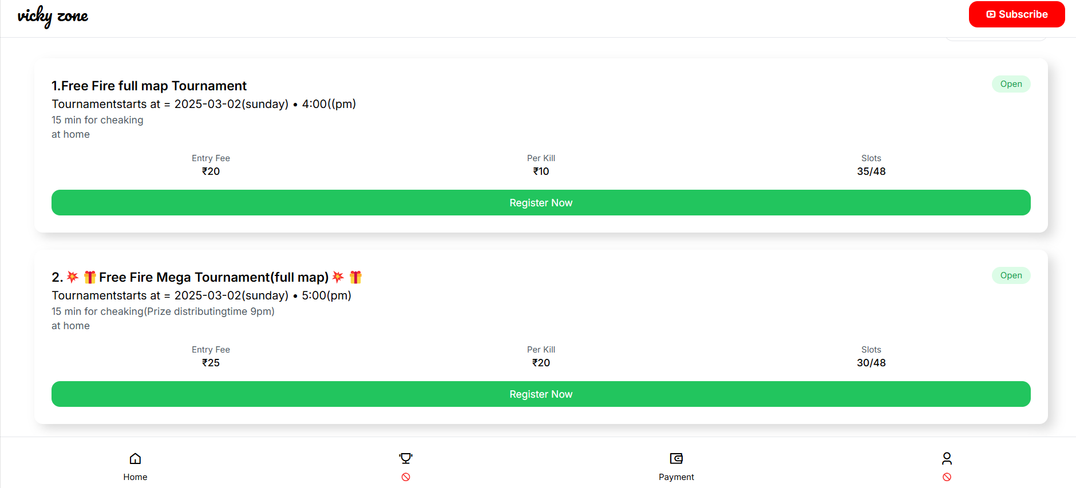This screenshot has width=1076, height=488.
Task: Click the ₹25 entry fee value
Action: click(211, 363)
